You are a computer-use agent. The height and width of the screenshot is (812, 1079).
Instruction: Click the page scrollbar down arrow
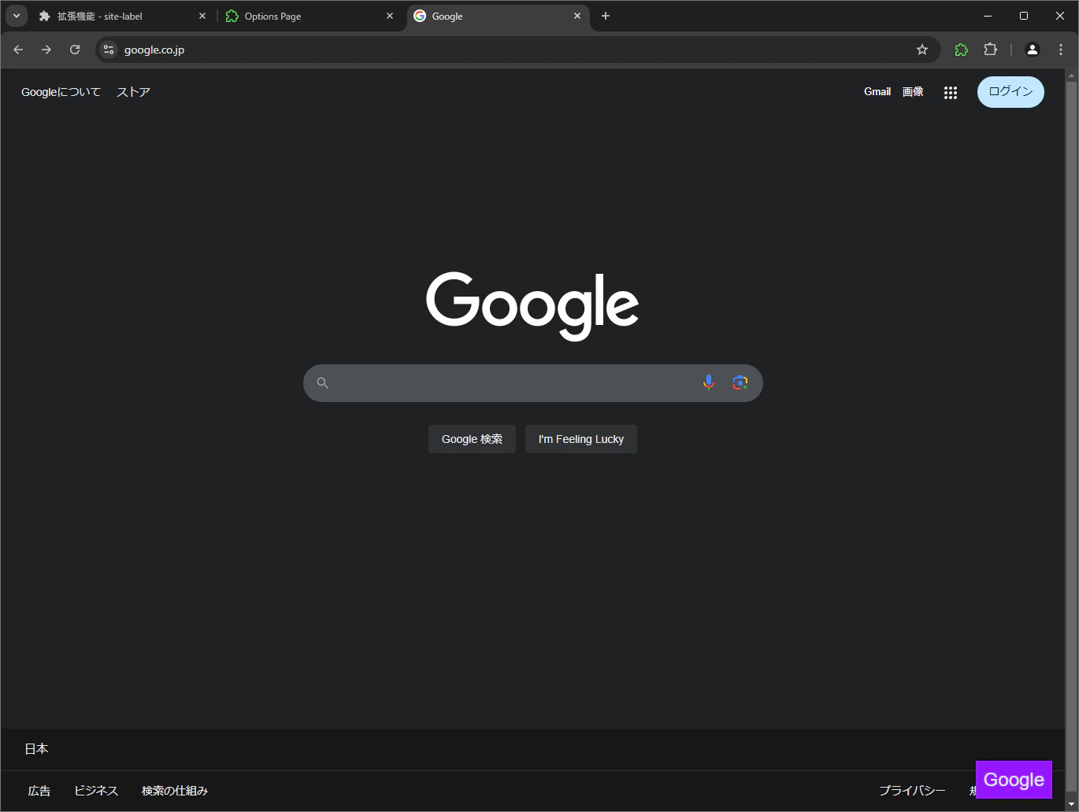pyautogui.click(x=1071, y=805)
